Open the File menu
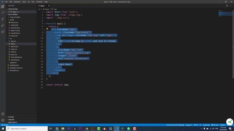This screenshot has height=131, width=234. coord(6,2)
